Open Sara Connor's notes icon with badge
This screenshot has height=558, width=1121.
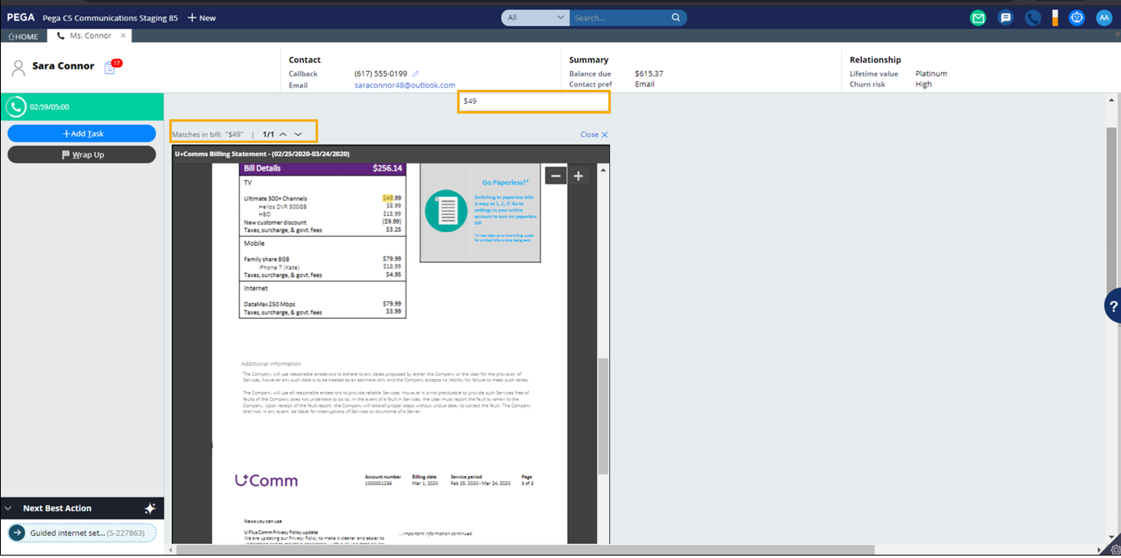110,68
